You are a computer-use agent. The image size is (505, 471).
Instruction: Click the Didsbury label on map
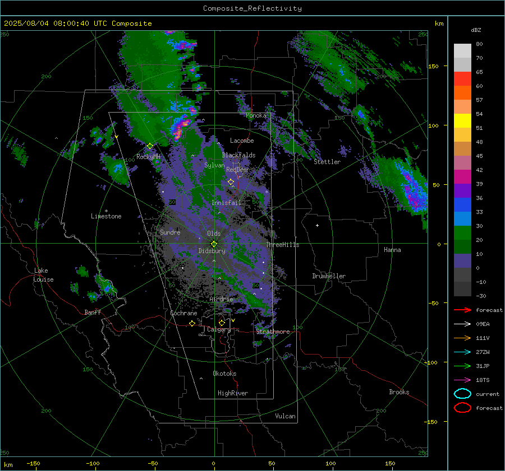212,251
